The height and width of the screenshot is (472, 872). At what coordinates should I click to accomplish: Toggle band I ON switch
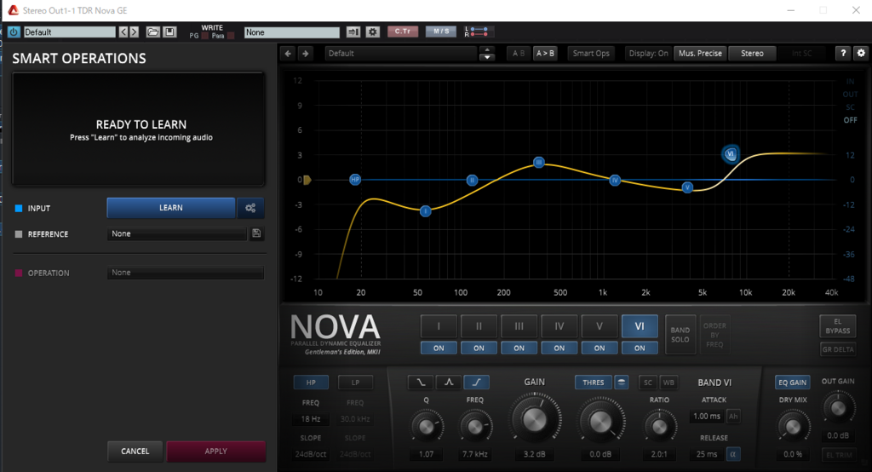tap(439, 348)
